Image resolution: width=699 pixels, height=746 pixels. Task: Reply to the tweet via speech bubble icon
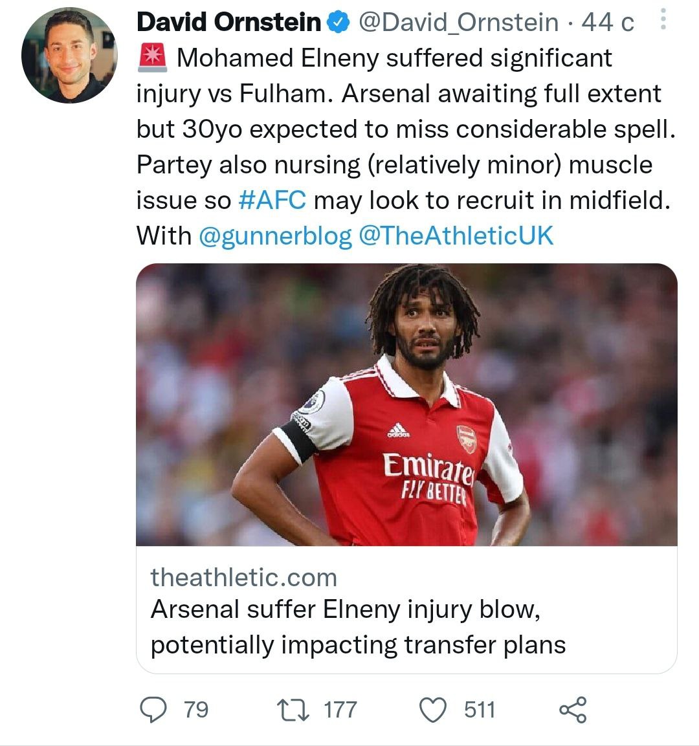tap(154, 710)
